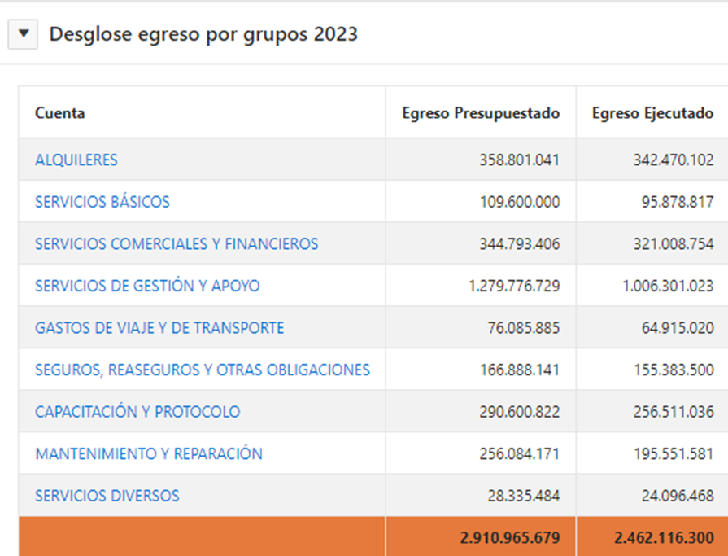This screenshot has width=728, height=556.
Task: Select the Desglose egreso por grupos 2023 title
Action: (x=203, y=34)
